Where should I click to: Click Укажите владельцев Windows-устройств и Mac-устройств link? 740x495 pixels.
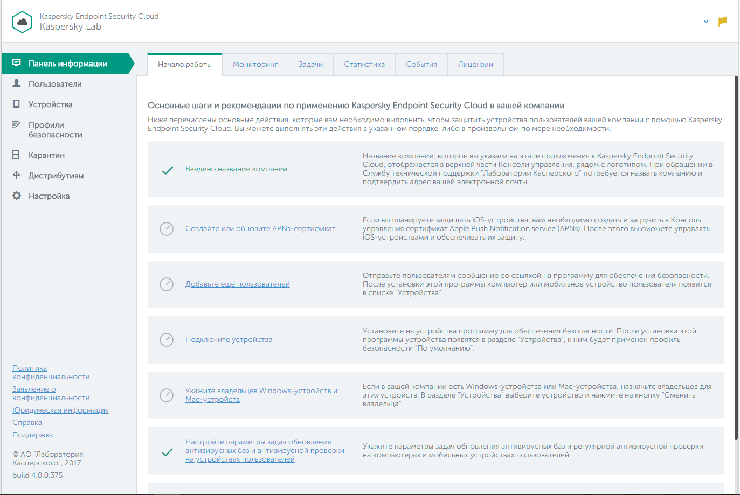coord(261,395)
